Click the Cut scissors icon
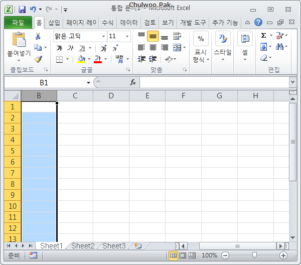This screenshot has width=301, height=265. pos(38,36)
